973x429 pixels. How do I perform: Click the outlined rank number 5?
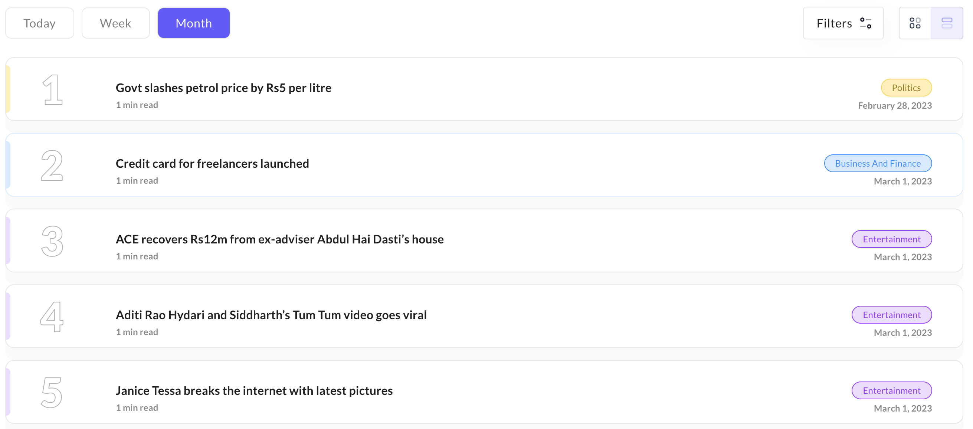coord(52,392)
